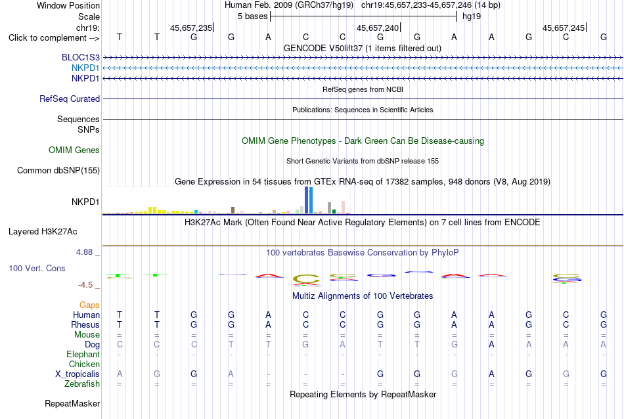Viewport: 624px width, 419px height.
Task: Select the 100 Vert. Cons track label
Action: click(x=37, y=268)
